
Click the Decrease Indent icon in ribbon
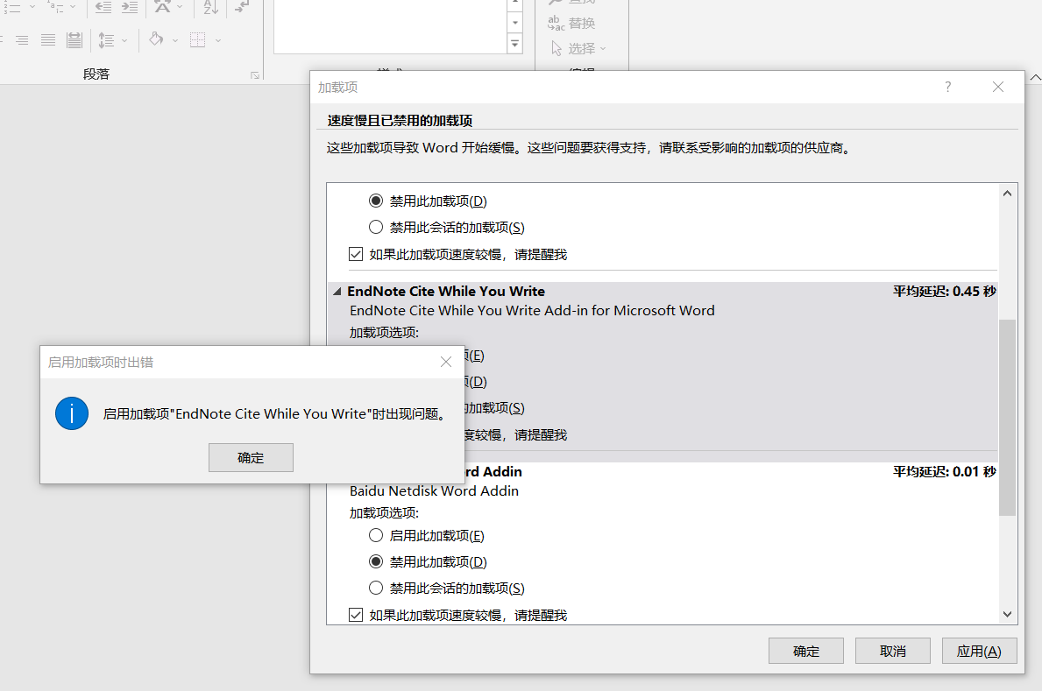coord(103,7)
